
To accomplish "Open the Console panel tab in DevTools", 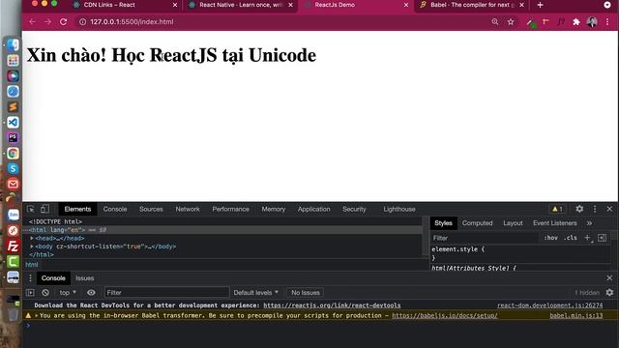I will click(115, 209).
